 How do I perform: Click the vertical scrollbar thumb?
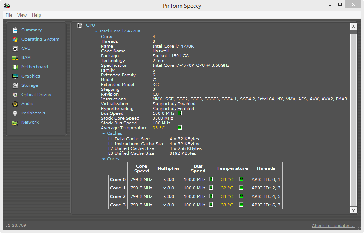[353, 120]
